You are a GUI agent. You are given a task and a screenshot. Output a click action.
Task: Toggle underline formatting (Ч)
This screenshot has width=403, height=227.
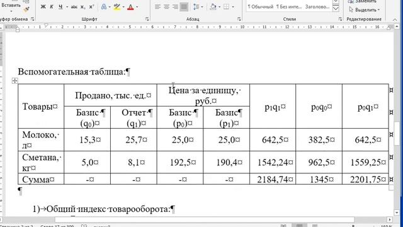(x=60, y=7)
